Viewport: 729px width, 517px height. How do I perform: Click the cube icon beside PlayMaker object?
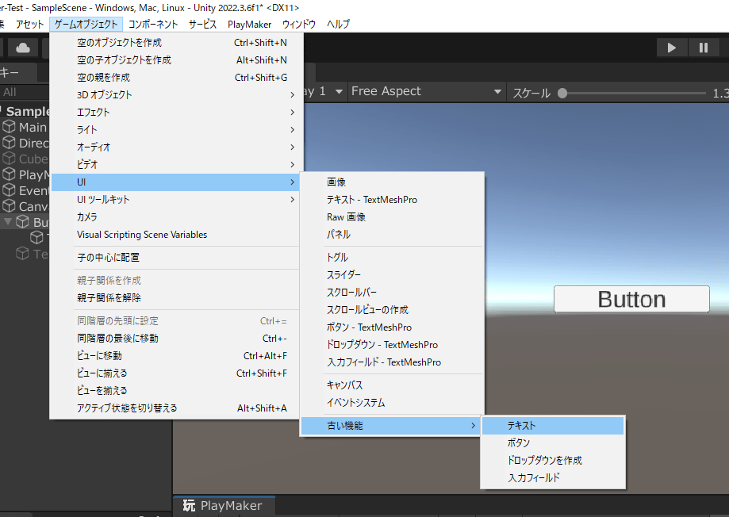pyautogui.click(x=10, y=174)
